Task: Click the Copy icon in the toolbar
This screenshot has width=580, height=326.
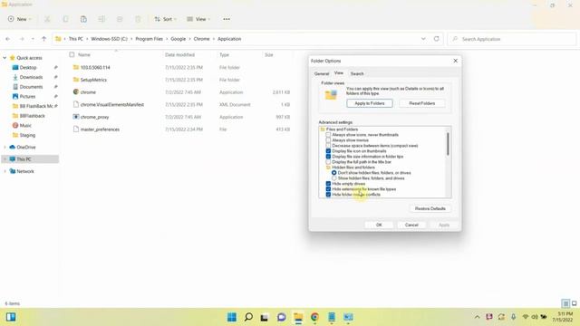Action: [x=65, y=19]
